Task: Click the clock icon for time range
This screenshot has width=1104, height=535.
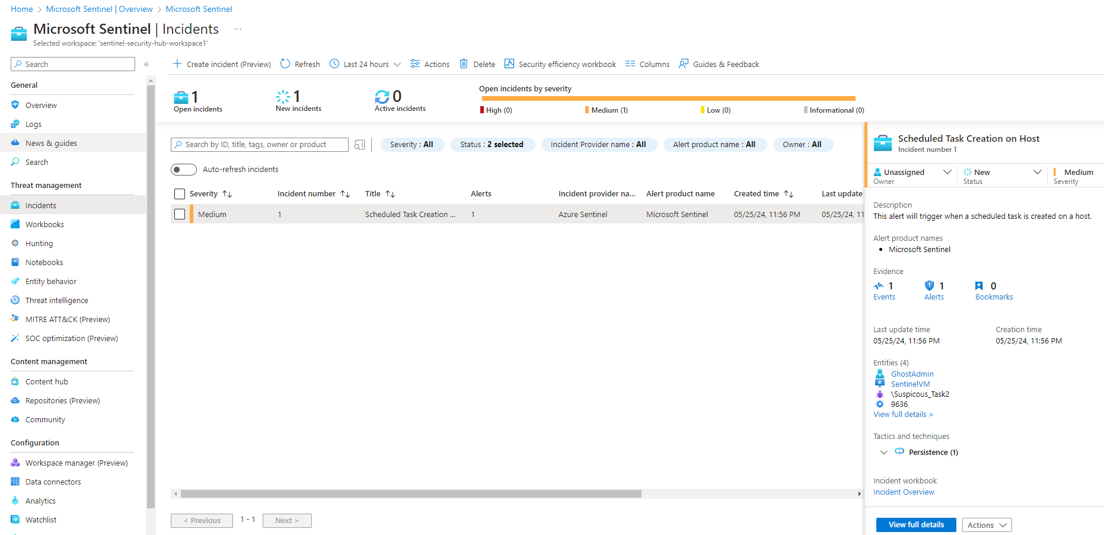Action: click(334, 63)
